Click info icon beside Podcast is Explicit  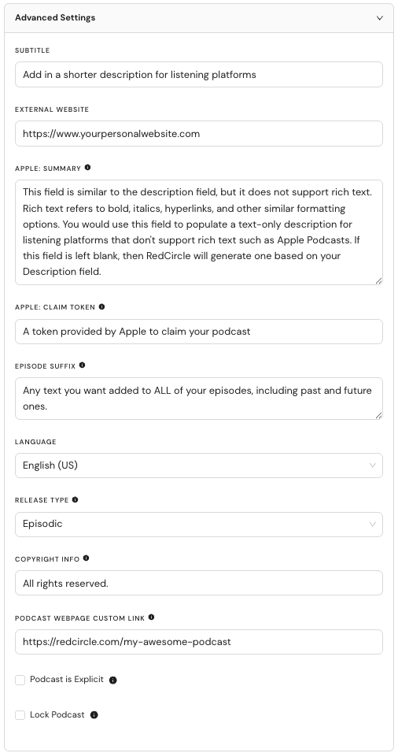pos(112,680)
